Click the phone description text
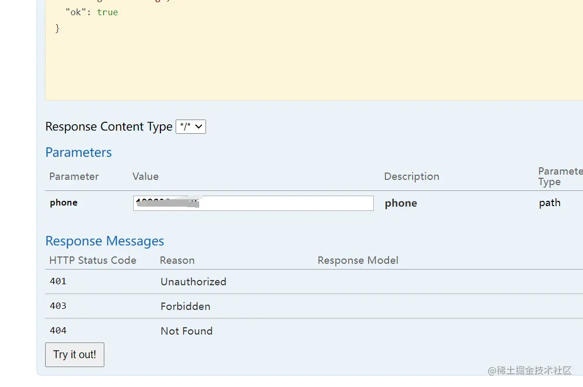 pyautogui.click(x=401, y=203)
